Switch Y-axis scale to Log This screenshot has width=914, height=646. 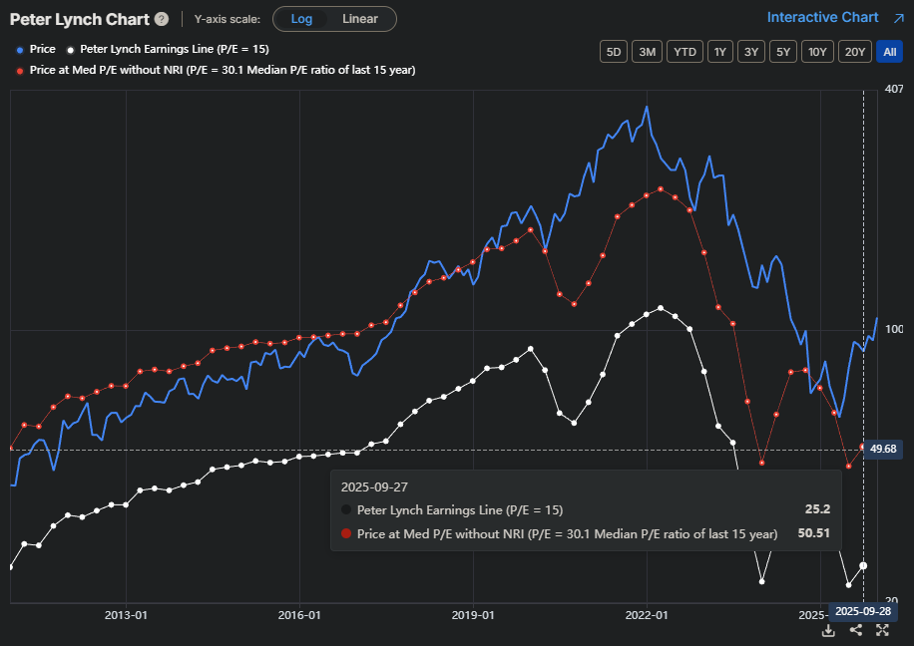pos(301,19)
